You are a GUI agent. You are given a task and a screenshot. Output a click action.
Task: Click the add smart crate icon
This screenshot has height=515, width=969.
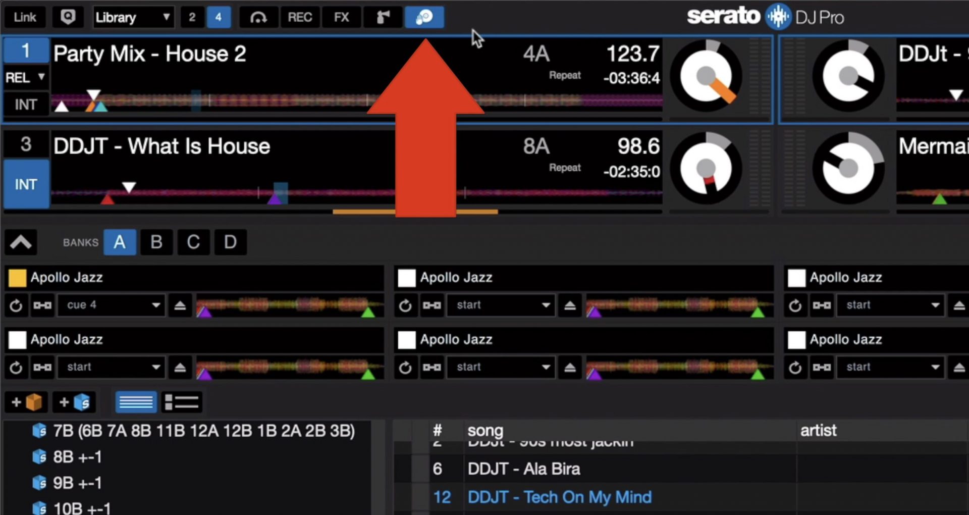point(74,402)
